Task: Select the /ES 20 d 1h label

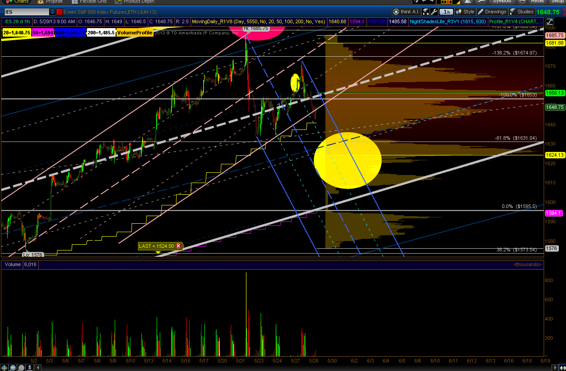Action: [x=18, y=21]
